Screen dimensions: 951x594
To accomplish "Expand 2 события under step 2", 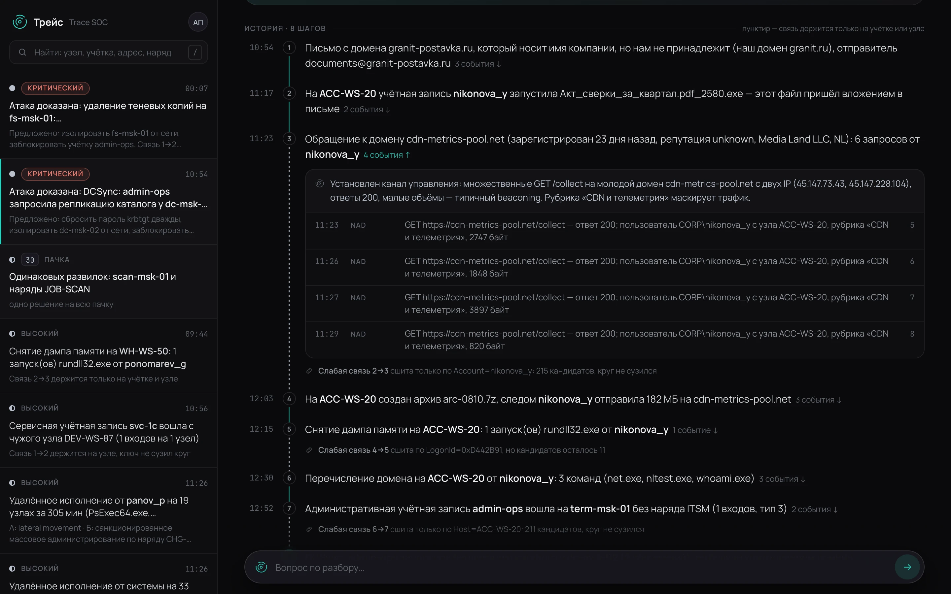I will click(367, 110).
